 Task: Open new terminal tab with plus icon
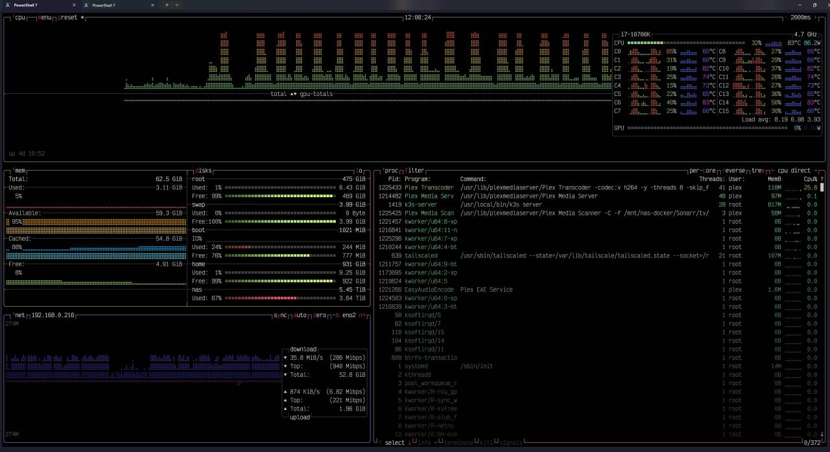coord(167,5)
